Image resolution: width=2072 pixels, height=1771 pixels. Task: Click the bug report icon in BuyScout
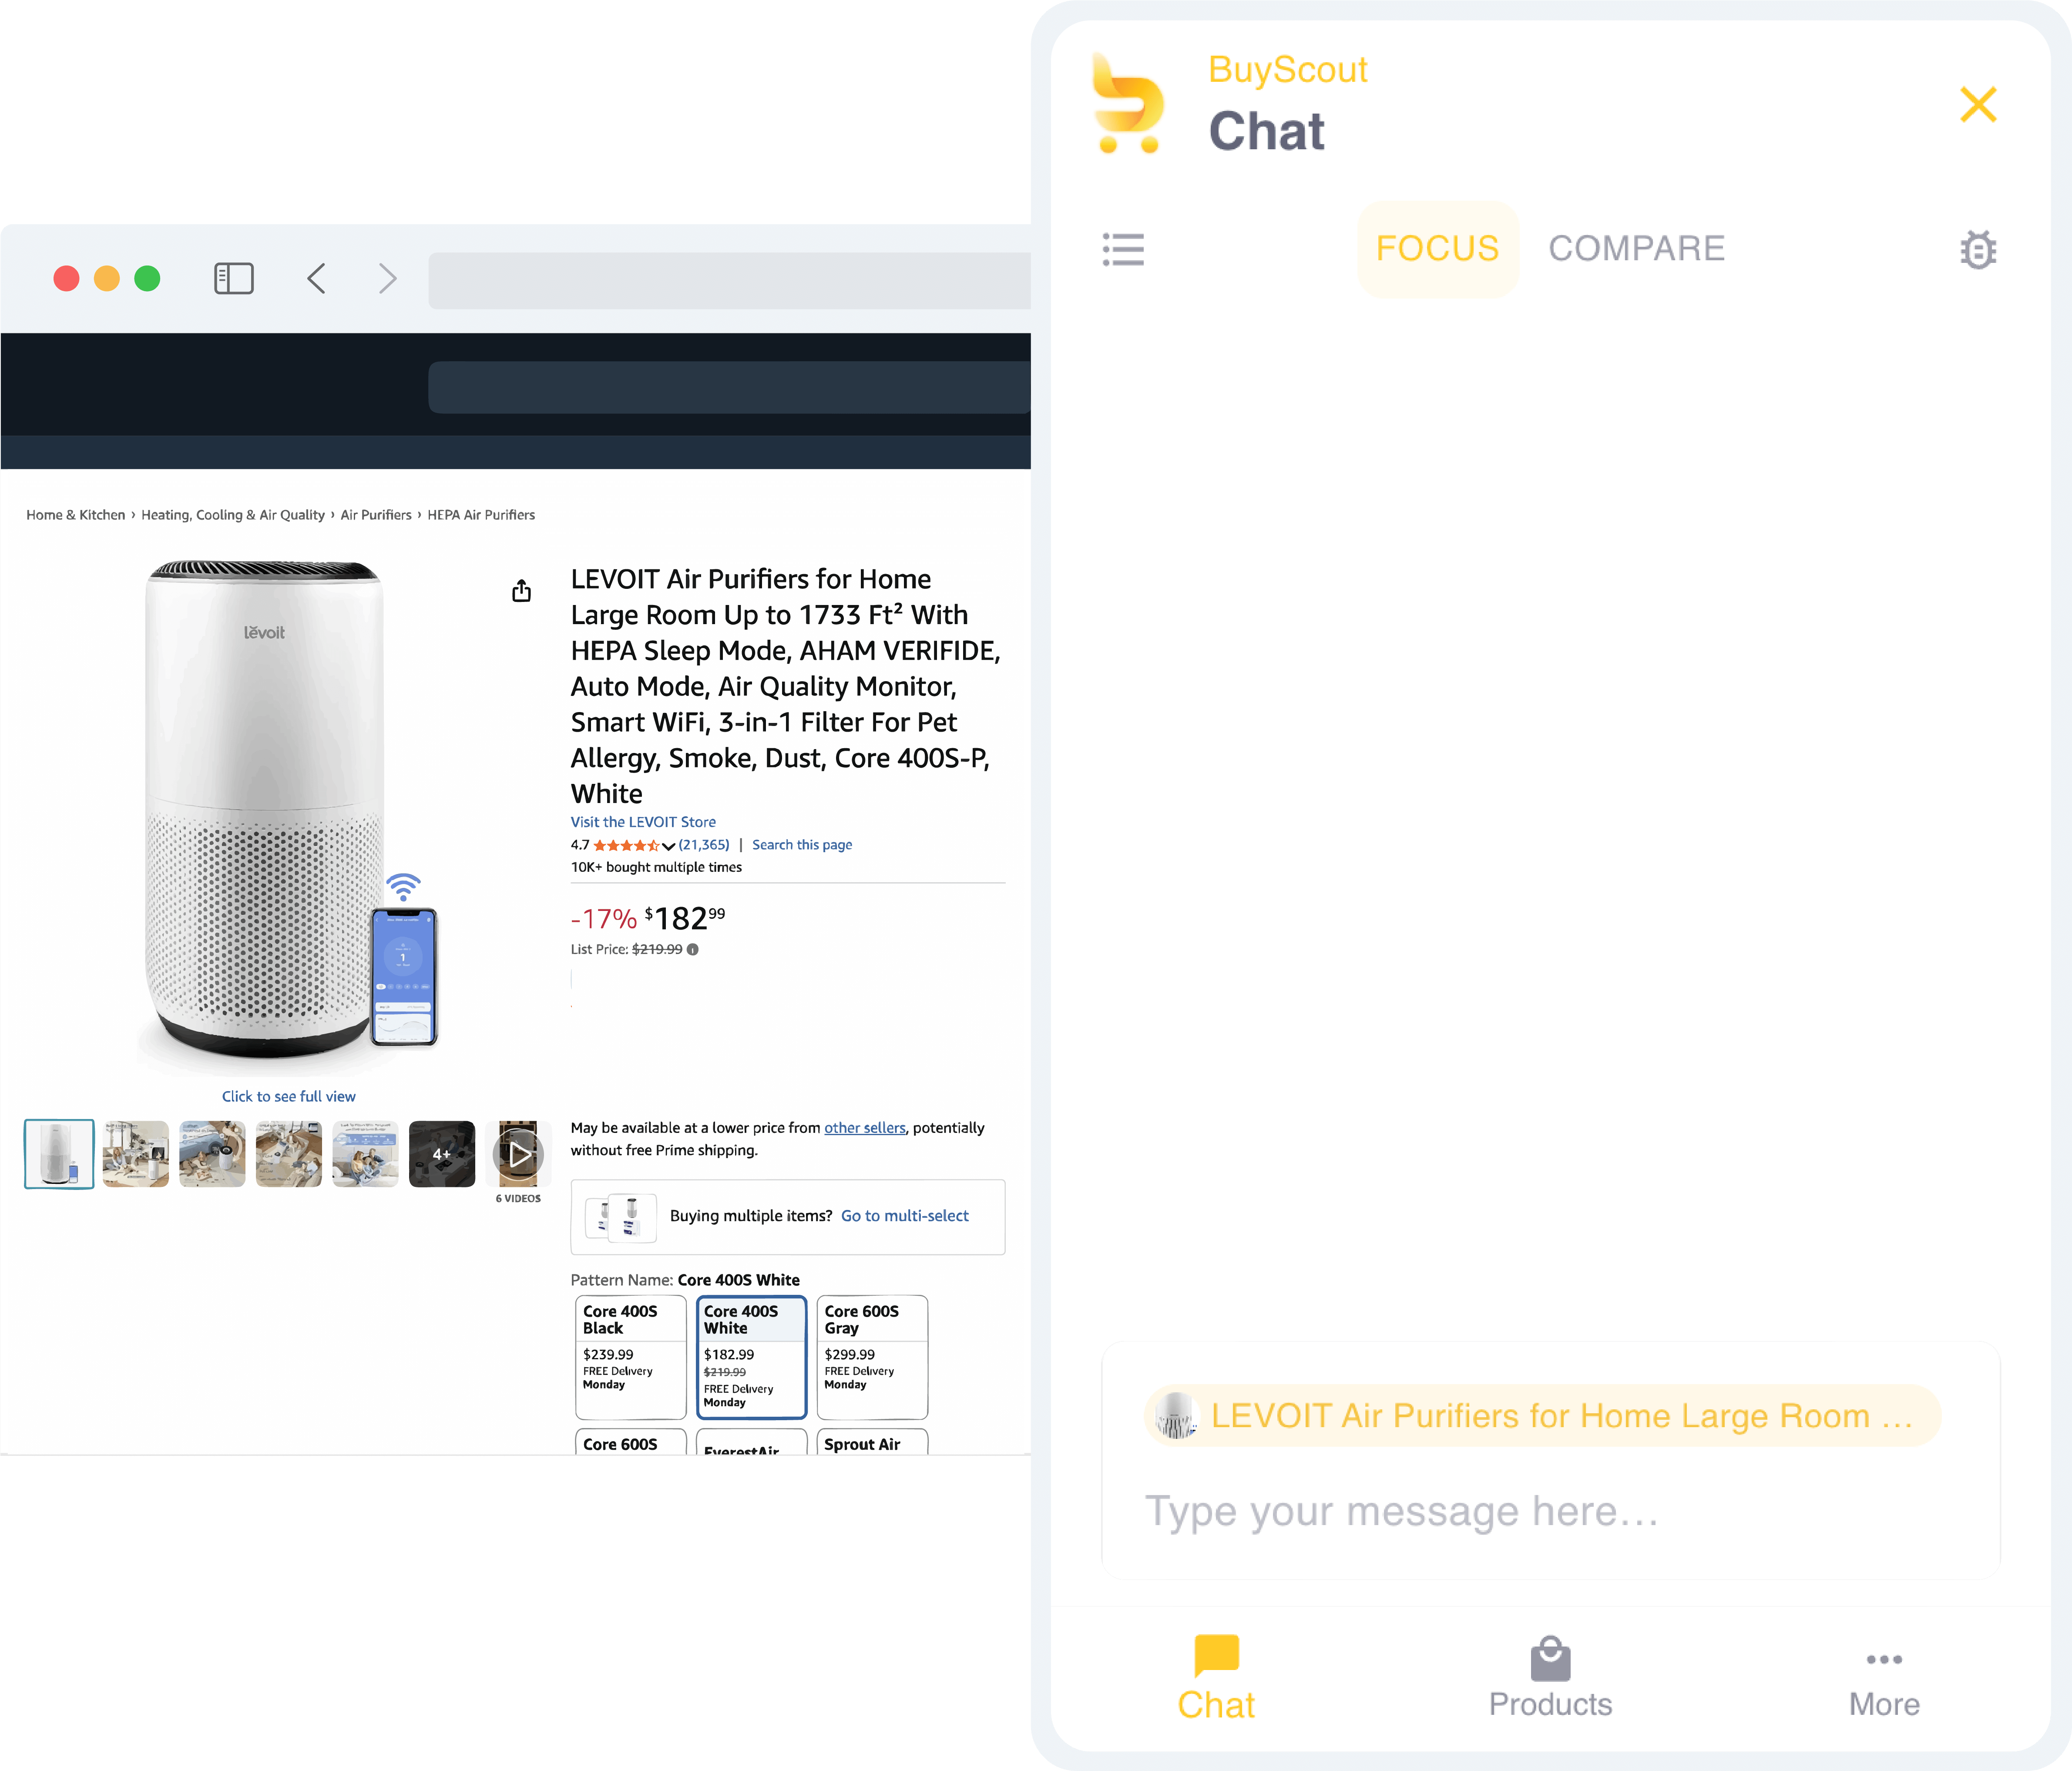pos(1978,250)
